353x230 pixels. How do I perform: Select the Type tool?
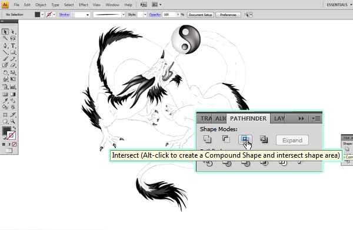pos(13,46)
